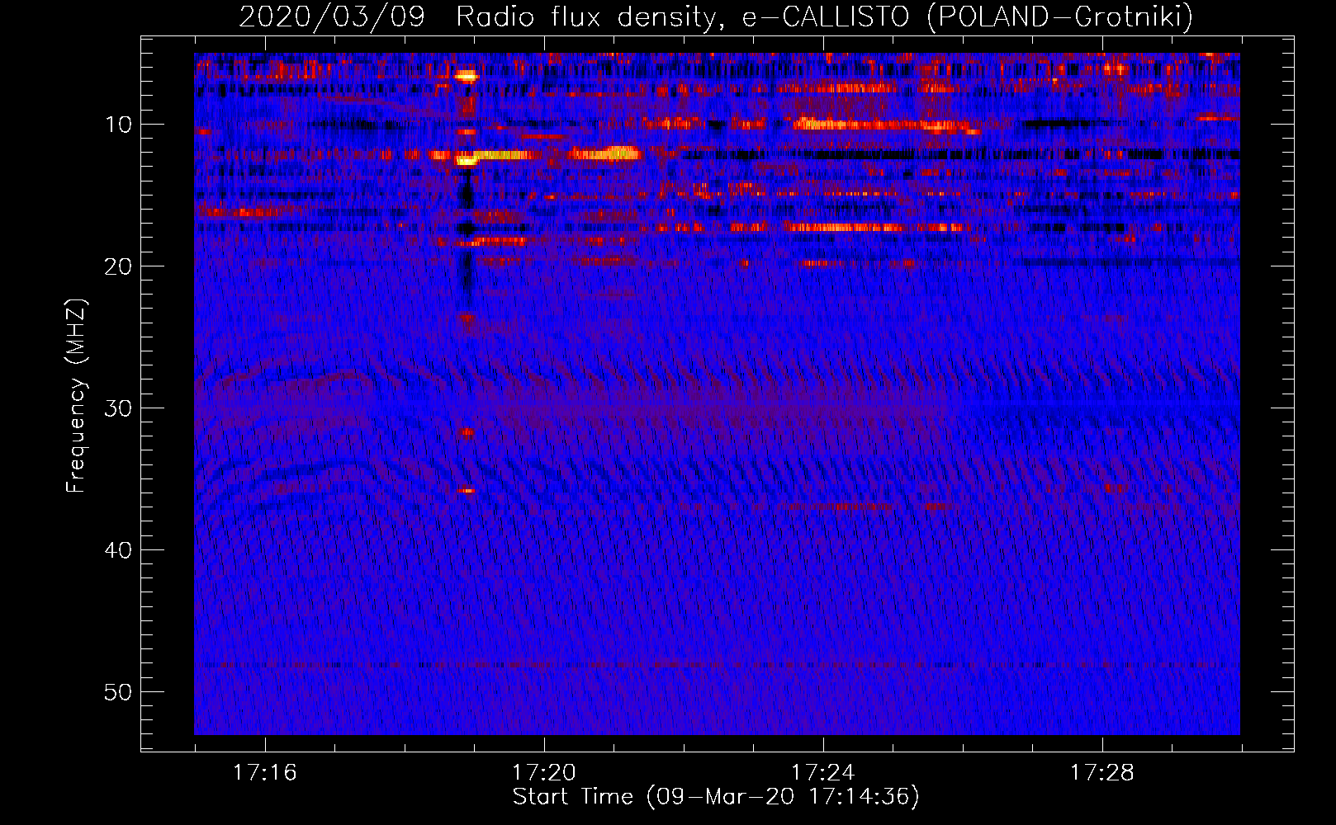Click the date '2020/03/09' in title
The width and height of the screenshot is (1336, 825).
(x=332, y=16)
